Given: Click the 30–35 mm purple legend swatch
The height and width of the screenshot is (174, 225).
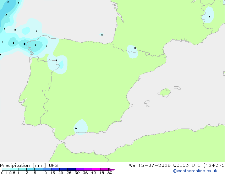Looking at the screenshot, I should tap(80, 169).
